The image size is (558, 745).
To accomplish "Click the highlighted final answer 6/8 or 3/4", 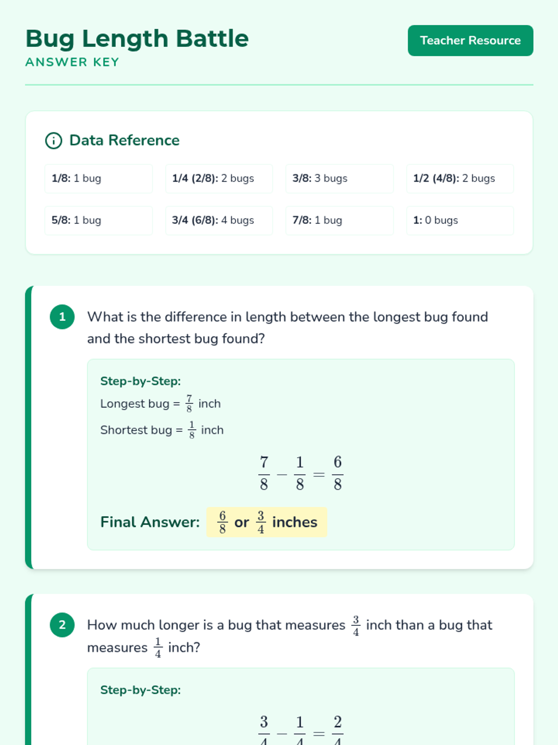I will click(266, 522).
